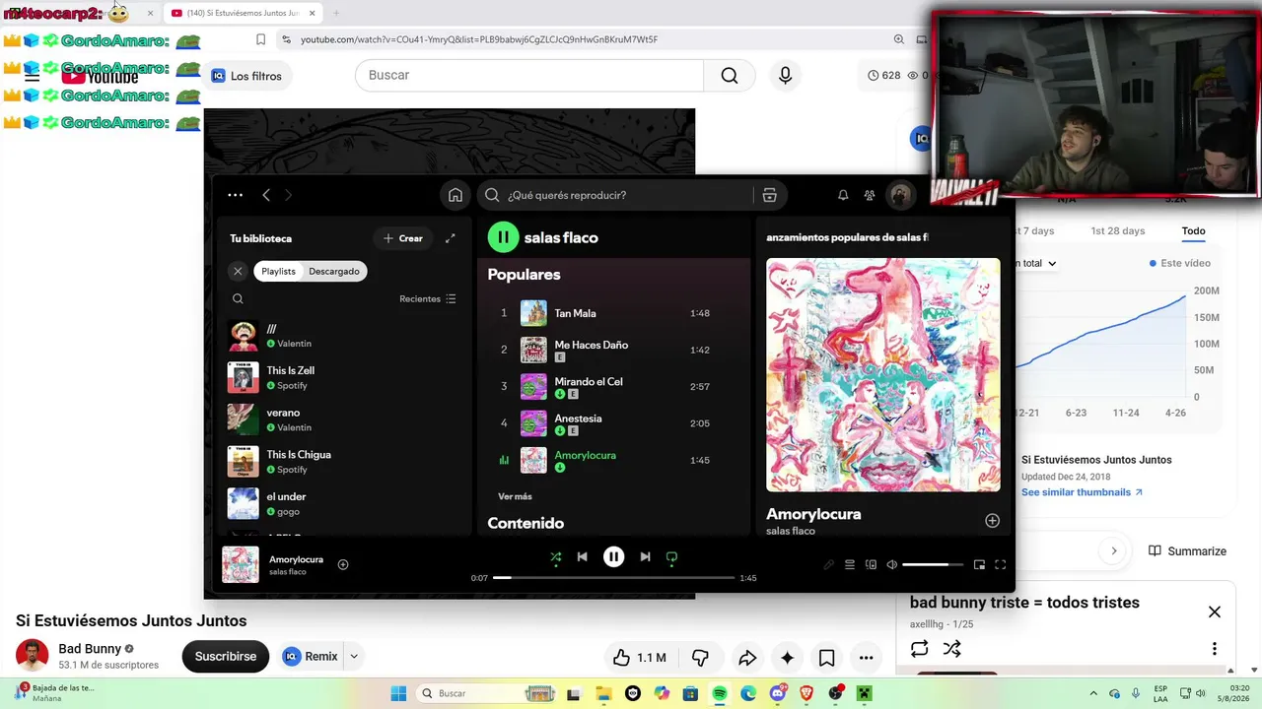1262x709 pixels.
Task: Open Spotify miniplayer
Action: point(979,564)
